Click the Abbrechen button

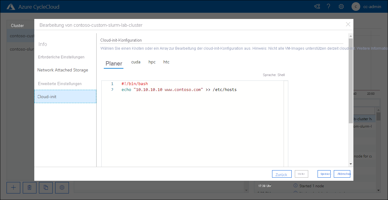coord(343,174)
